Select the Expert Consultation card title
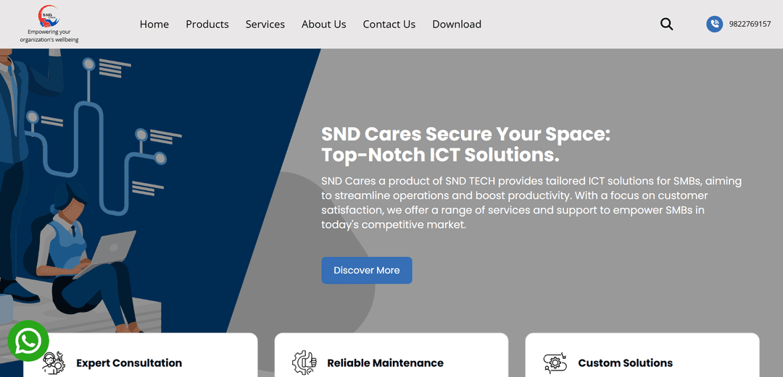The height and width of the screenshot is (377, 783). 129,363
